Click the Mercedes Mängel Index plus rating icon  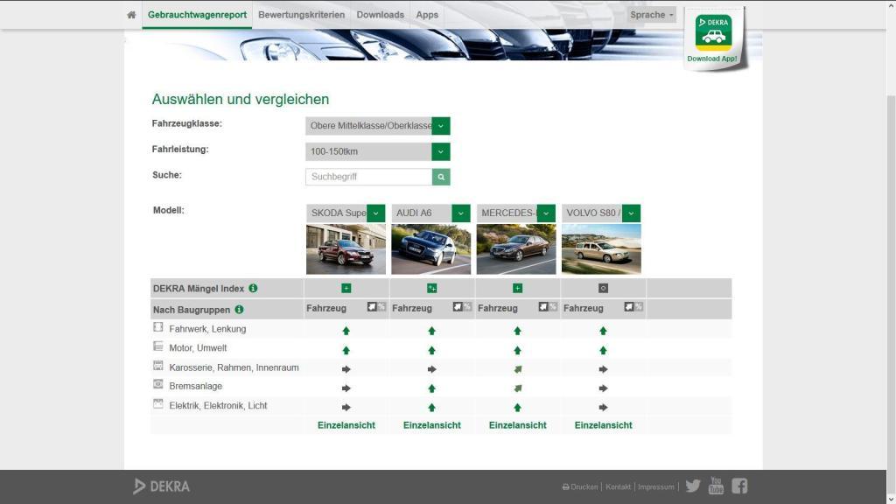pos(518,289)
